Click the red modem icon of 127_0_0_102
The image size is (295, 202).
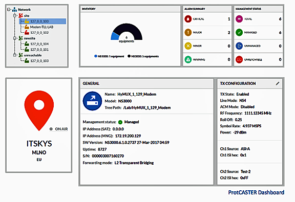(27, 33)
